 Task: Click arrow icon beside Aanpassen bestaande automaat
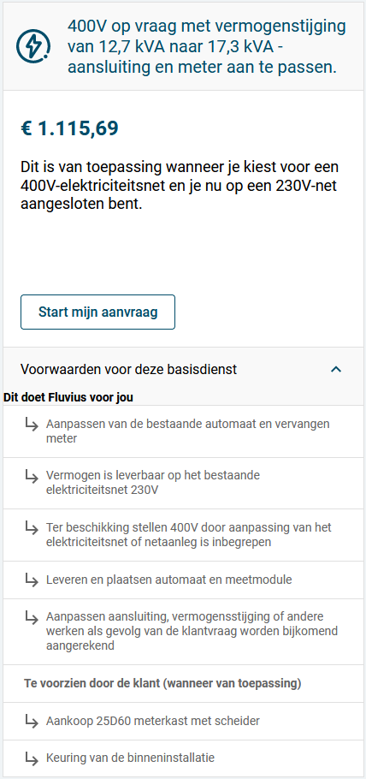(x=32, y=425)
